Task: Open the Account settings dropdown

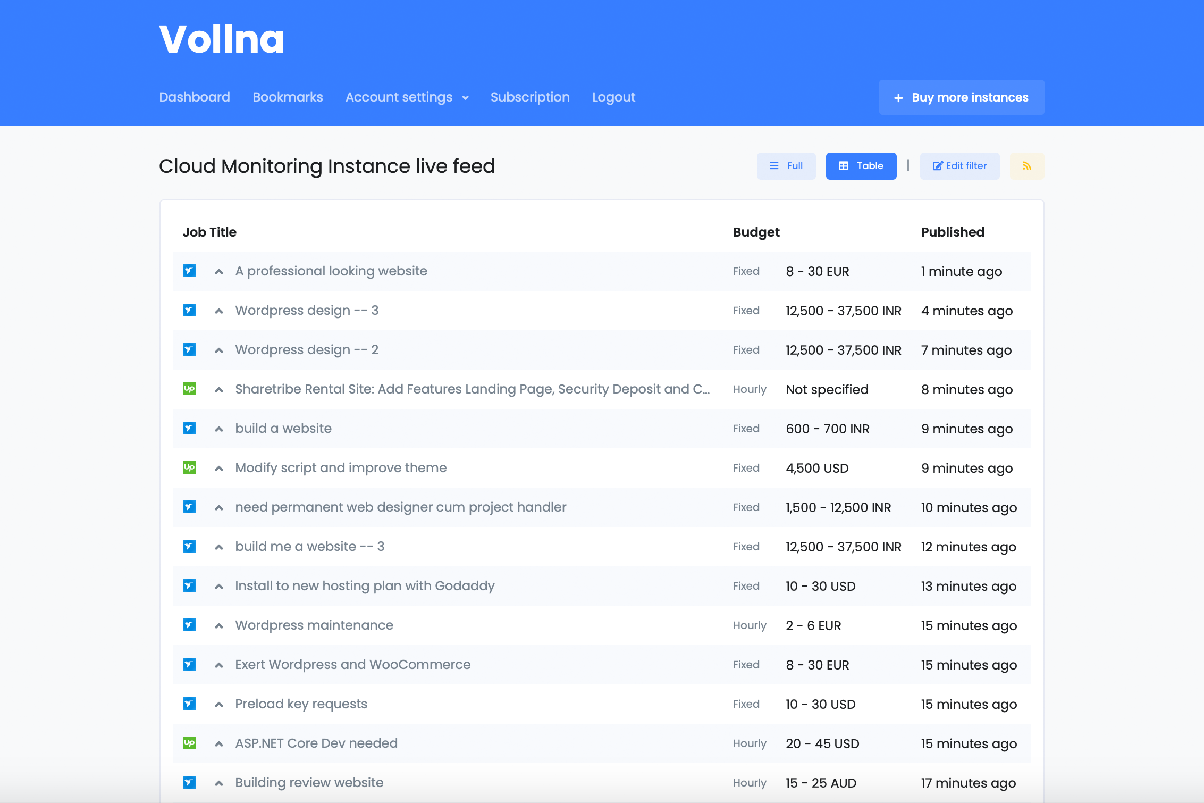Action: click(x=407, y=97)
